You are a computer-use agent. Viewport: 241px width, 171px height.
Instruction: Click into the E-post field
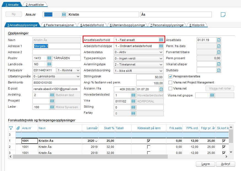56,89
